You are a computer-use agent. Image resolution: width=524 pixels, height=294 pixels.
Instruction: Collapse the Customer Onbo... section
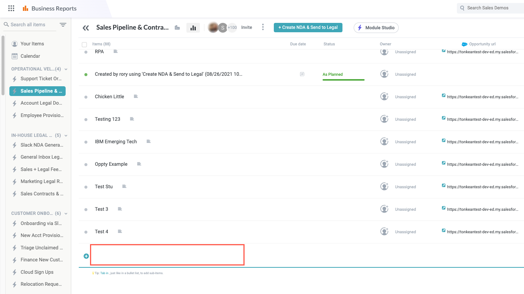point(66,213)
